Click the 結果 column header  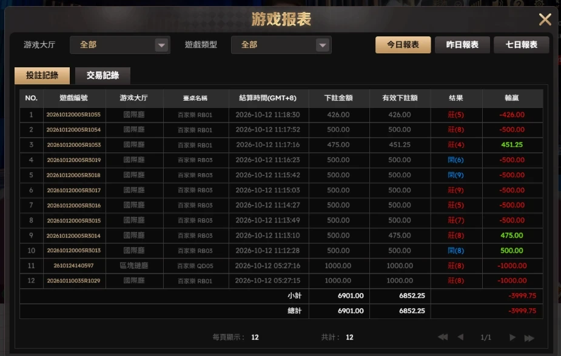click(456, 98)
